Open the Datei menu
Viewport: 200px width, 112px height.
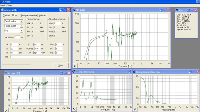tap(3, 5)
